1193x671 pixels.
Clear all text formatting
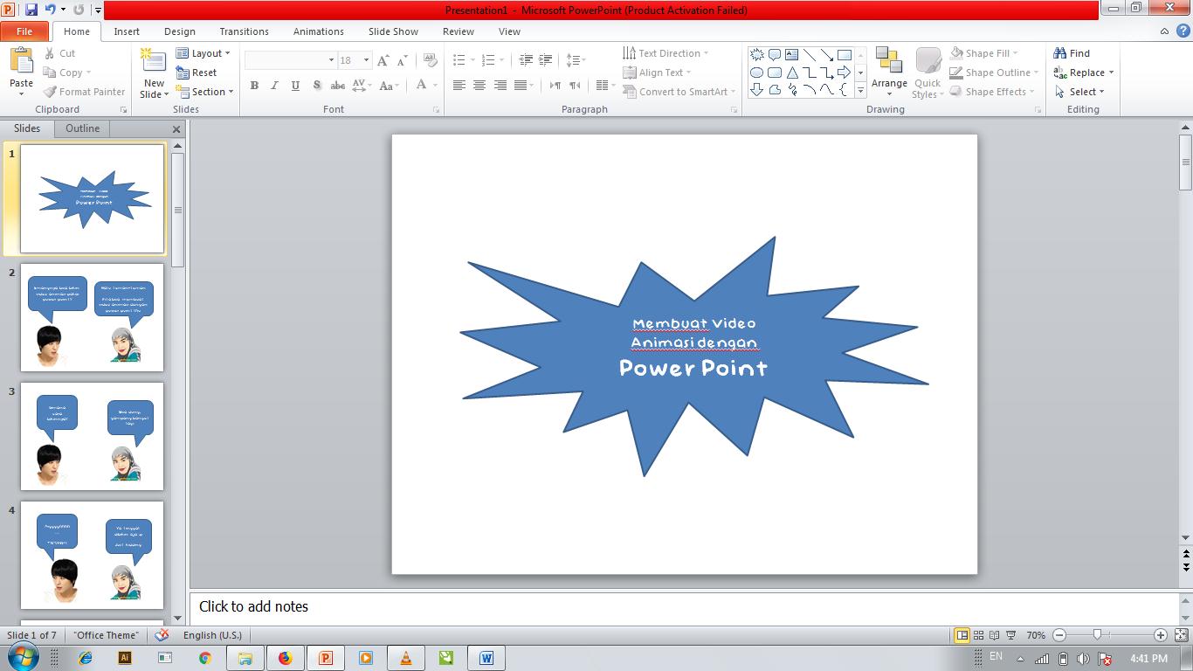[431, 60]
